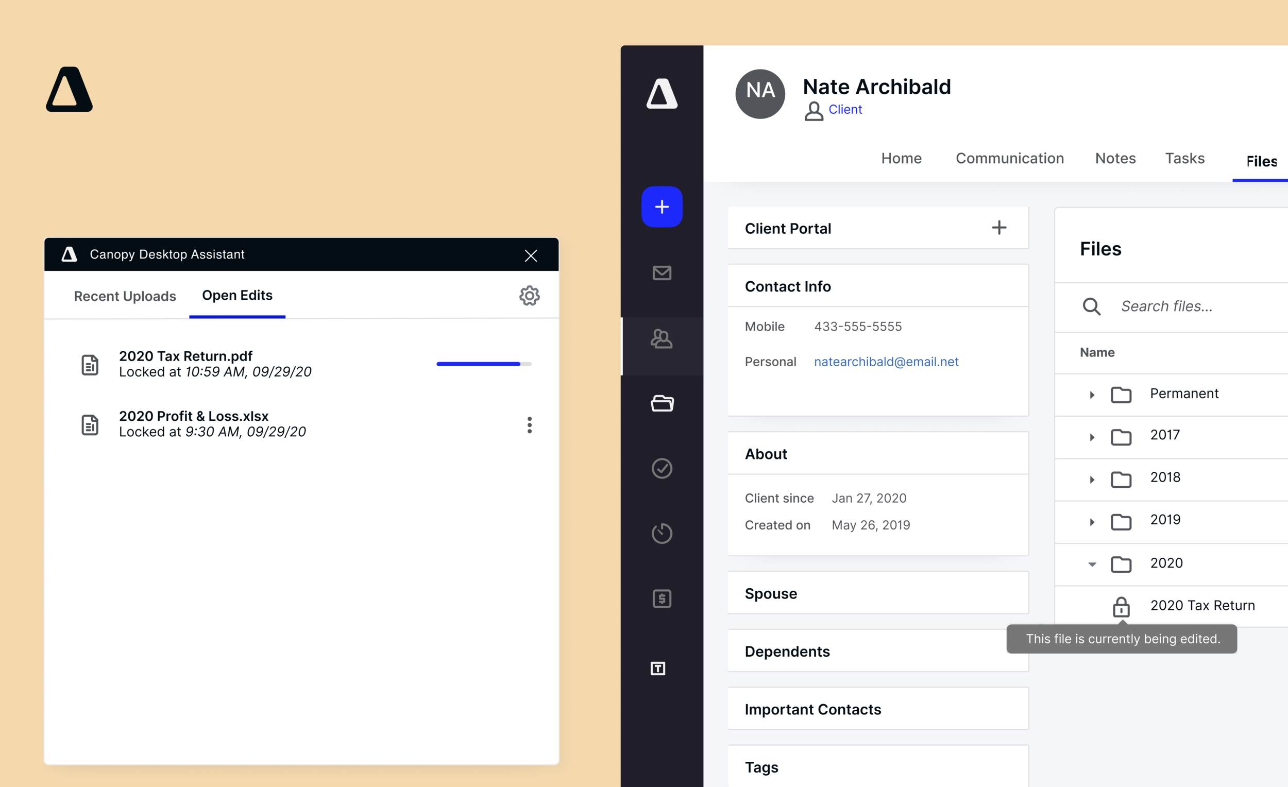Open the Important Contacts section header

click(878, 709)
